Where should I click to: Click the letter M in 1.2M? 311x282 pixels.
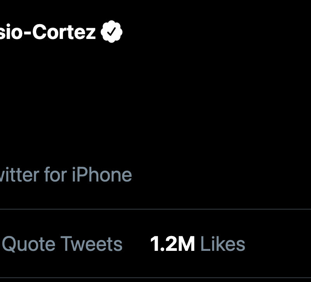(x=186, y=244)
